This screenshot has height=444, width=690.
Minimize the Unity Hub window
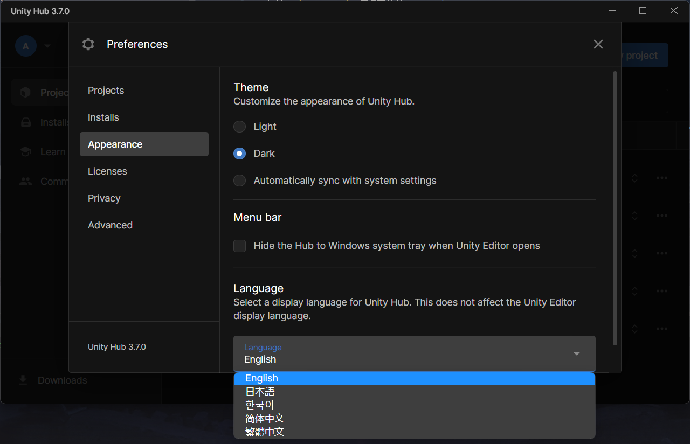612,11
